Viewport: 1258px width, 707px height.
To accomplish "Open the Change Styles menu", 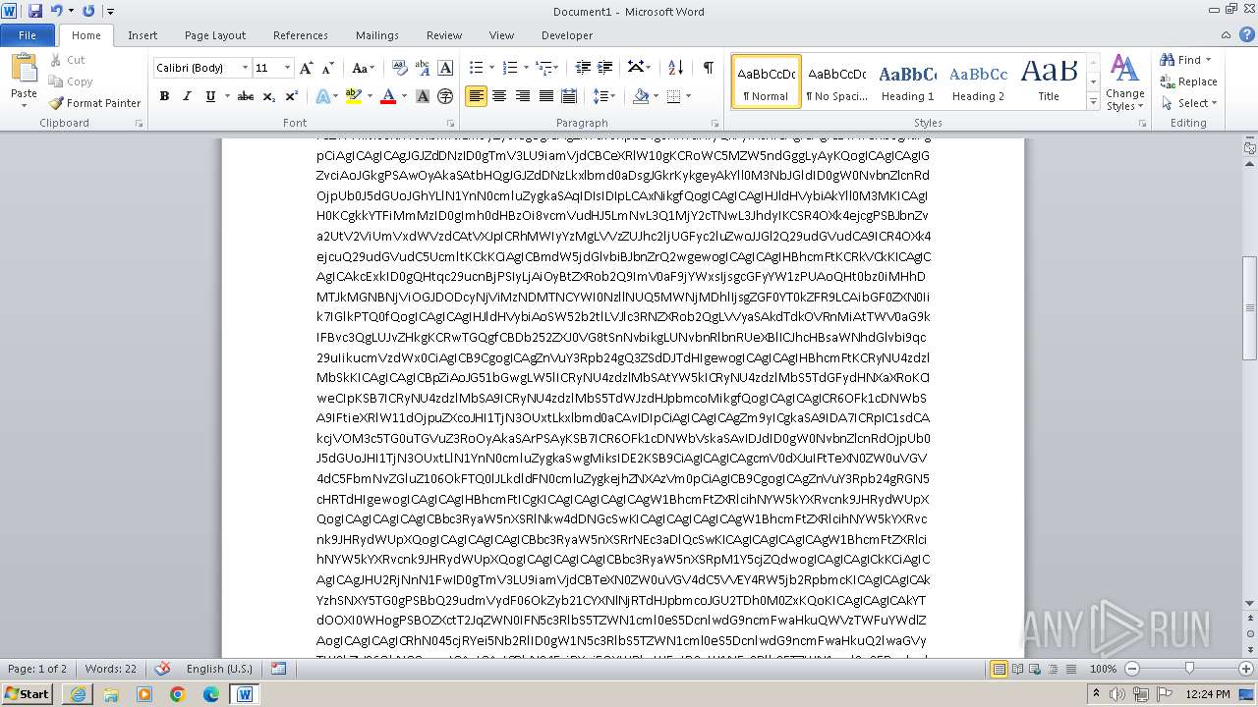I will coord(1125,83).
